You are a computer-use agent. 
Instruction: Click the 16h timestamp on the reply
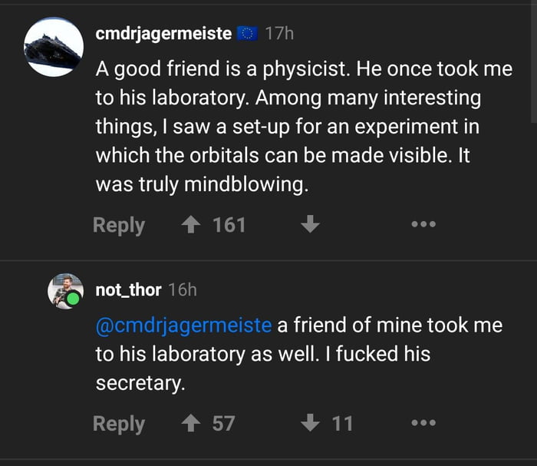point(182,289)
